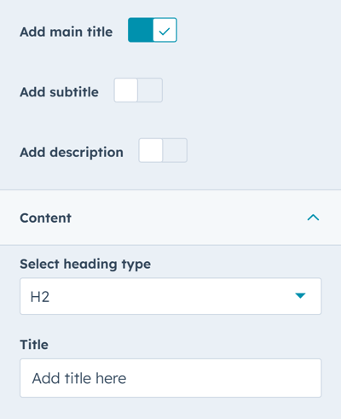
Task: Collapse Content section using the chevron icon
Action: [x=313, y=218]
